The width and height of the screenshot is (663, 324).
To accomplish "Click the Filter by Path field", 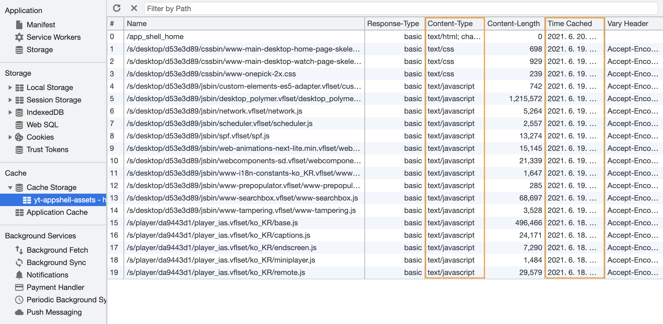I will pyautogui.click(x=400, y=9).
